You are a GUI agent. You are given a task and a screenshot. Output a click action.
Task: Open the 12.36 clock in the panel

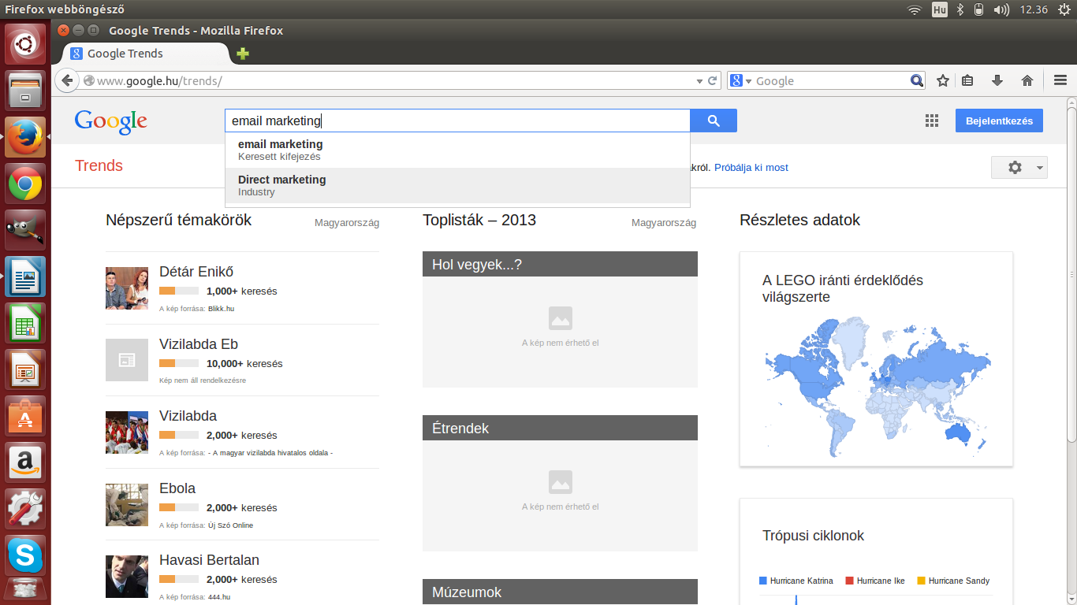[x=1033, y=9]
